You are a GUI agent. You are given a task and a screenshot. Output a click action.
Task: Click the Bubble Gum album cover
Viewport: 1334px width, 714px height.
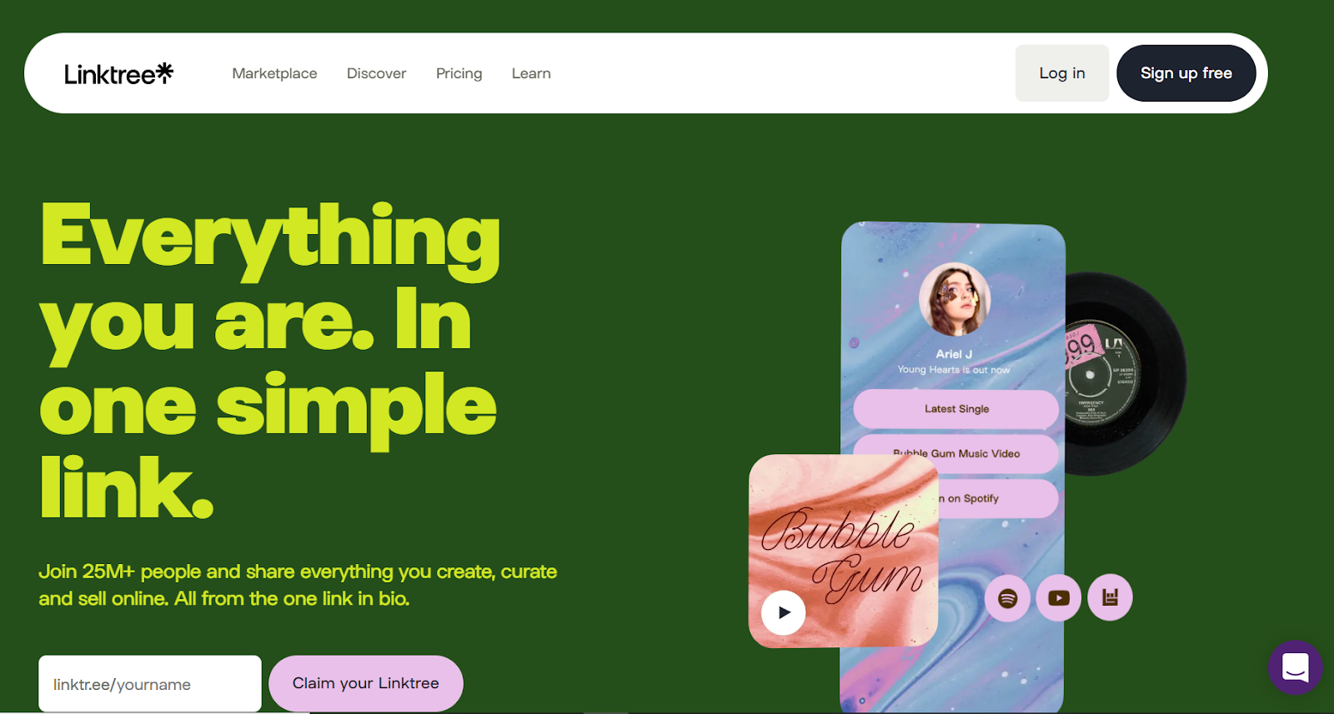[x=843, y=551]
